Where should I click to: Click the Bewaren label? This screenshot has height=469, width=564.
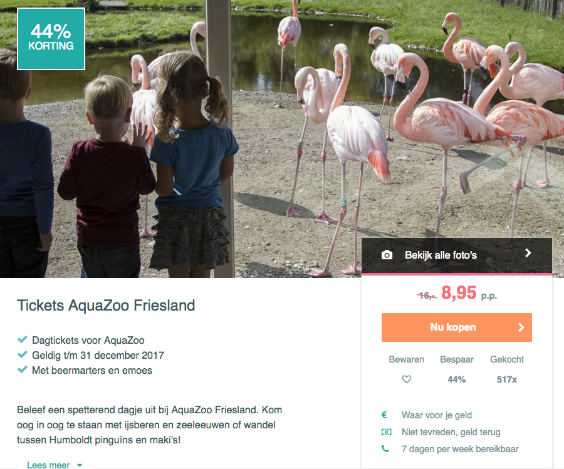(407, 359)
